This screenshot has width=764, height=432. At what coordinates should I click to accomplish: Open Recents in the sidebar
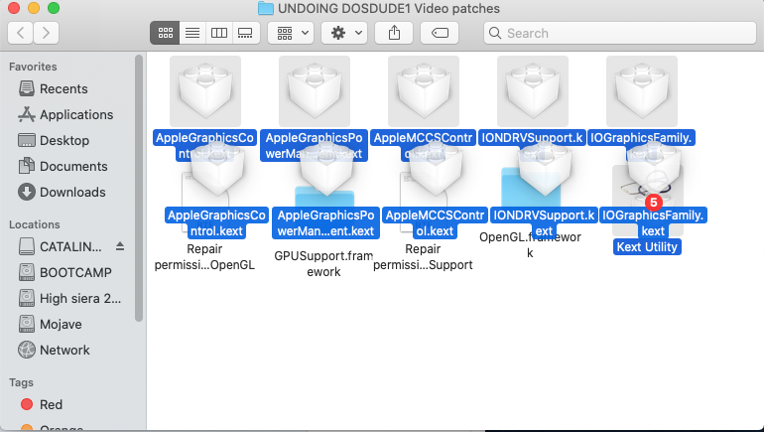(64, 88)
